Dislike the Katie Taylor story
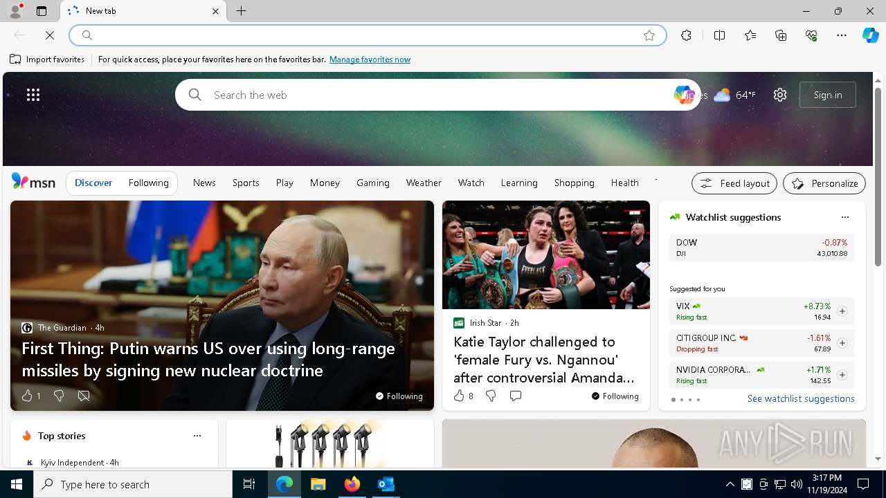Screen dimensions: 886x498 [491, 396]
